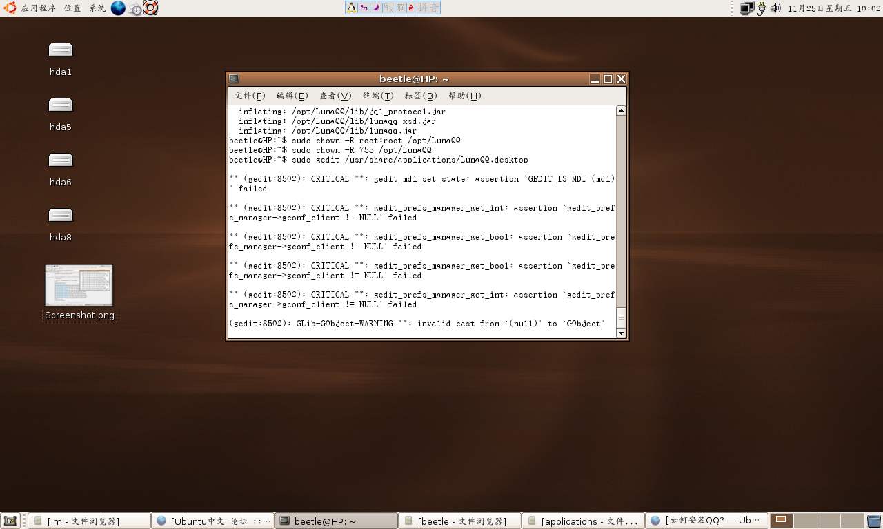Open the lifebuoy help icon
Image resolution: width=883 pixels, height=529 pixels.
point(150,8)
